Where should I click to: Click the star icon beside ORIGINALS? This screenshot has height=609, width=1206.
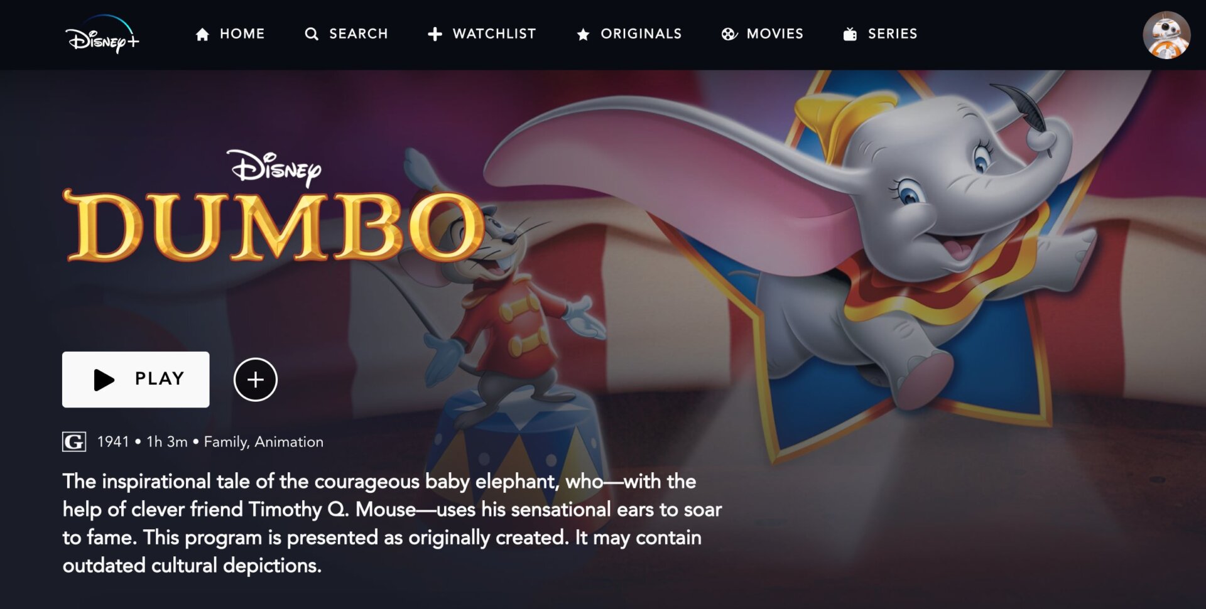coord(583,34)
